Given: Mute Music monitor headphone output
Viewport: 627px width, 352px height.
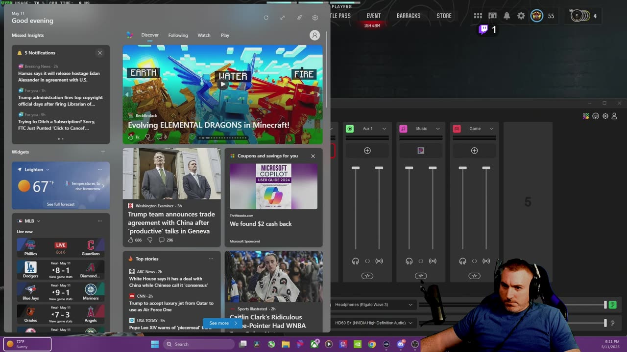Looking at the screenshot, I should click(x=409, y=261).
